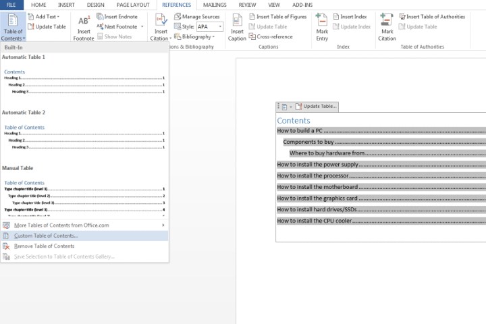Click the Insert Footnote icon
Image resolution: width=486 pixels, height=324 pixels.
tap(84, 22)
